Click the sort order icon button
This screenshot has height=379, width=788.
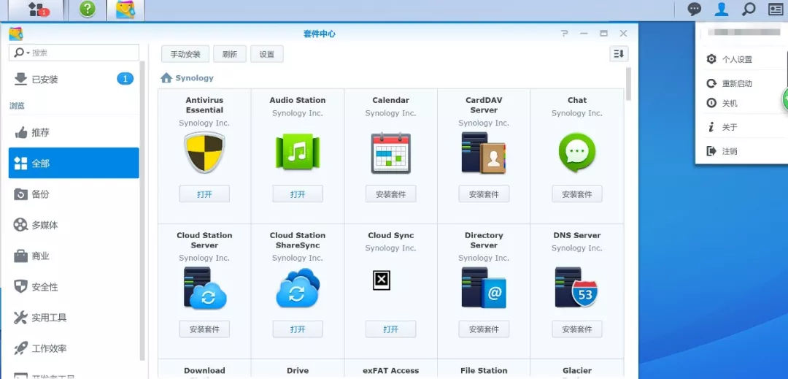[619, 54]
